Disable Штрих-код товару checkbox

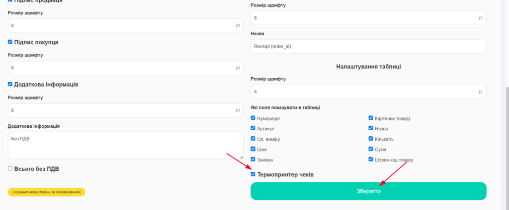click(x=371, y=159)
